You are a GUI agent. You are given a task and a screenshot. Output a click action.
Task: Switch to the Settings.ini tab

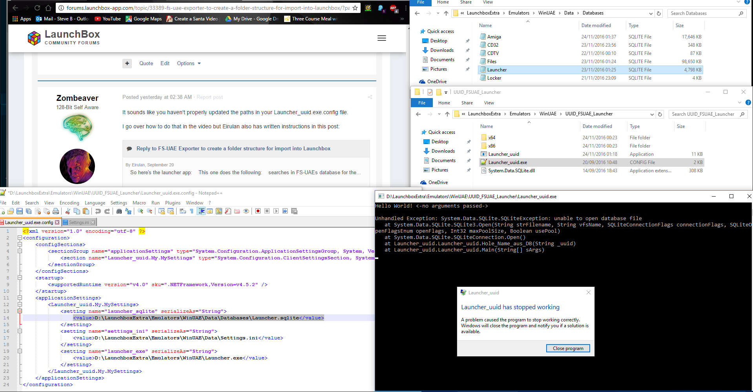pyautogui.click(x=78, y=222)
